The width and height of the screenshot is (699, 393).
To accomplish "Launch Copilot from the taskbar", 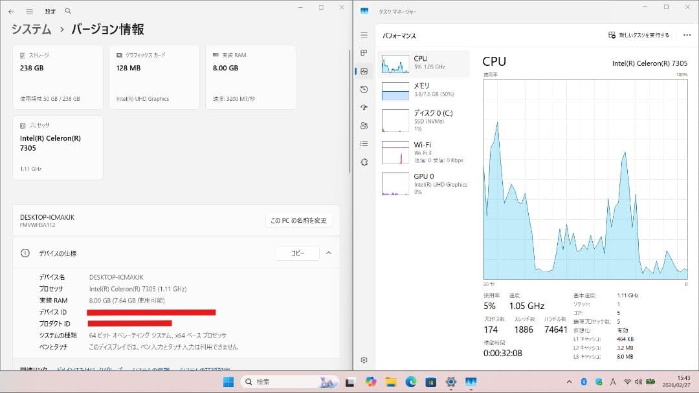I will pos(370,382).
